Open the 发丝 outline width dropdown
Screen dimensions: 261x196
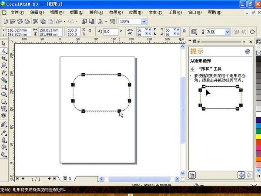[228, 32]
